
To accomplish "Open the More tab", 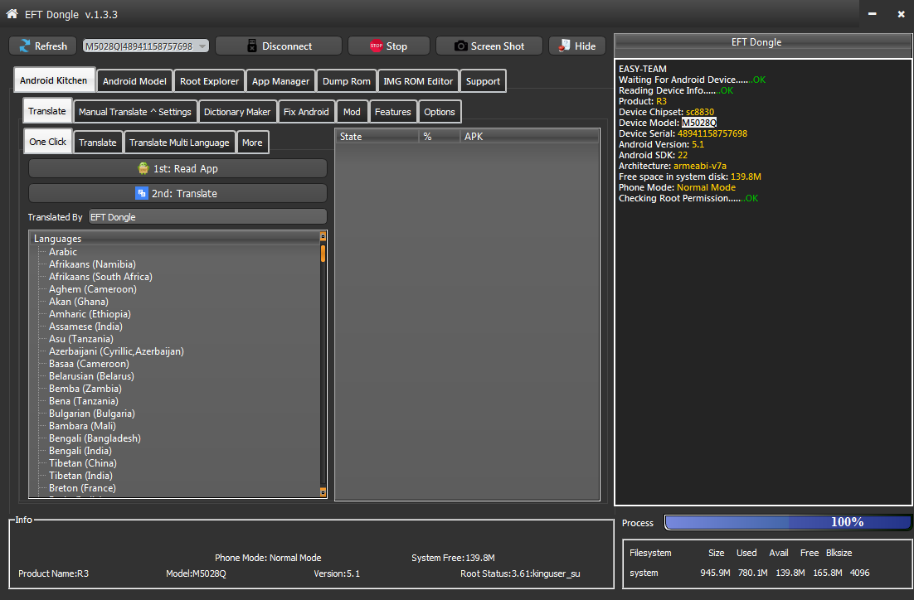I will pos(252,143).
